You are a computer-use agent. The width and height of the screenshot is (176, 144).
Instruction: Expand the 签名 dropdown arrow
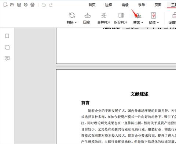point(142,22)
